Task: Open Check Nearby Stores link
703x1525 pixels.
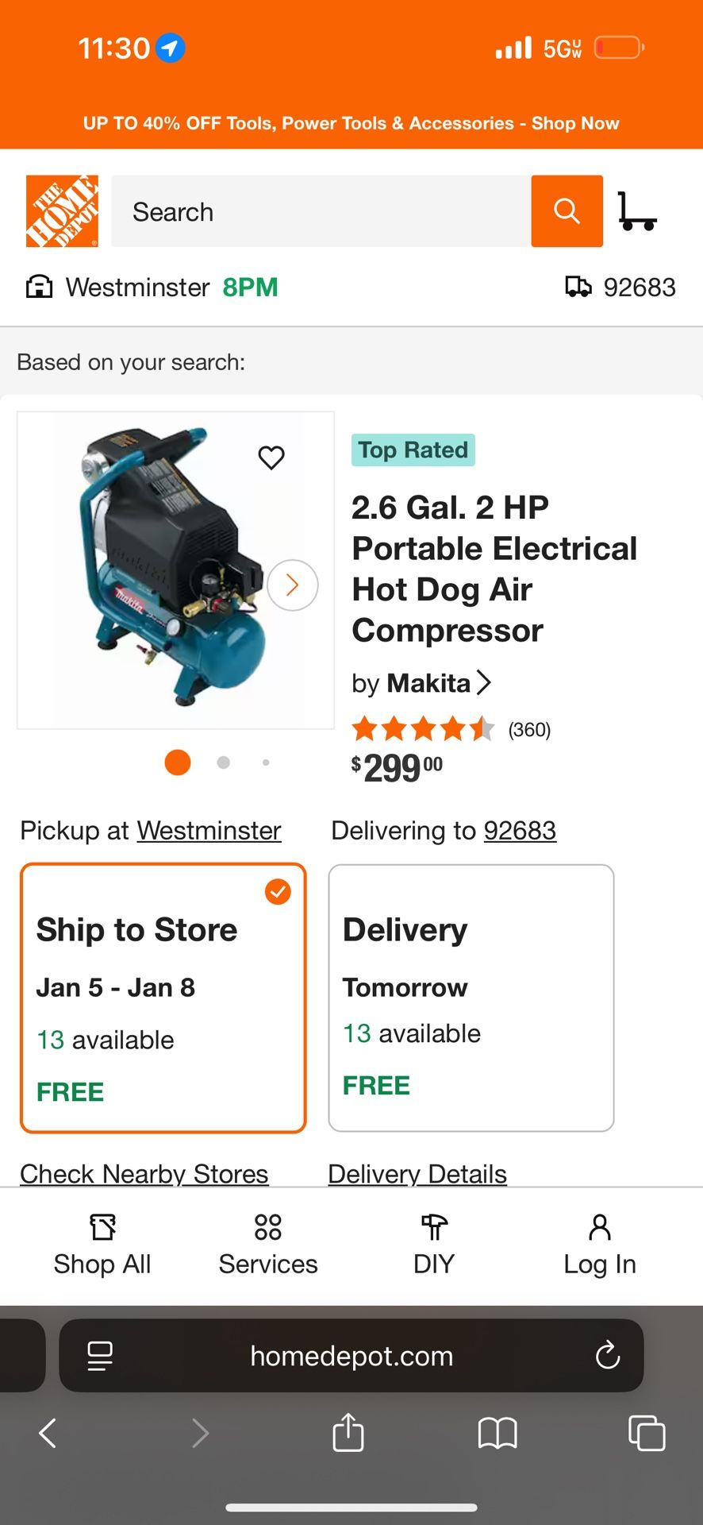Action: coord(144,1173)
